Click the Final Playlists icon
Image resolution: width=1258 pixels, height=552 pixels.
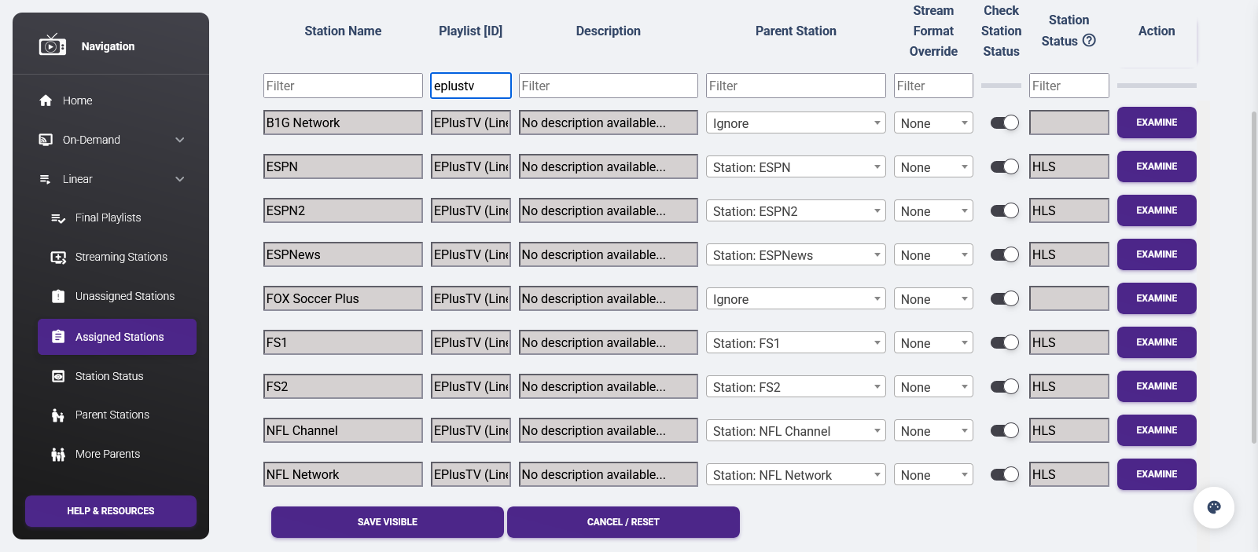pos(58,218)
